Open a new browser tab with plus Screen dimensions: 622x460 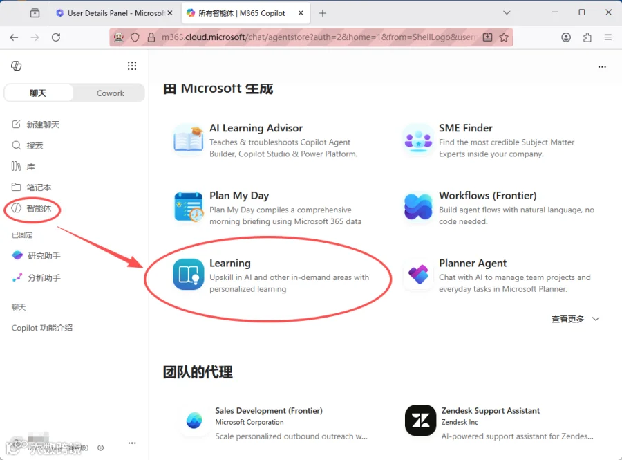pos(323,14)
